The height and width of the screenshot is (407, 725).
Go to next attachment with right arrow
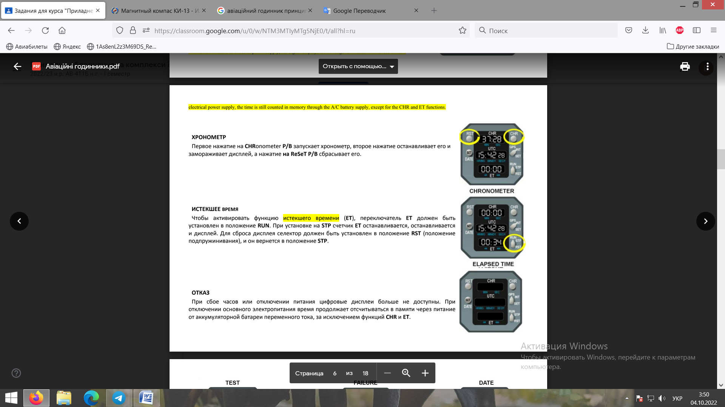[705, 221]
